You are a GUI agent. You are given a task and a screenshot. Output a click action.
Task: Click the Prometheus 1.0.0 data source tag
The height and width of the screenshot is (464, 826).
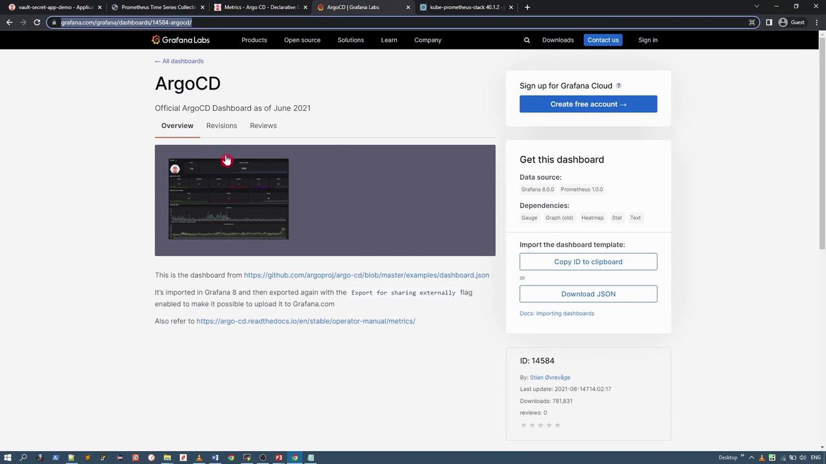pyautogui.click(x=581, y=189)
